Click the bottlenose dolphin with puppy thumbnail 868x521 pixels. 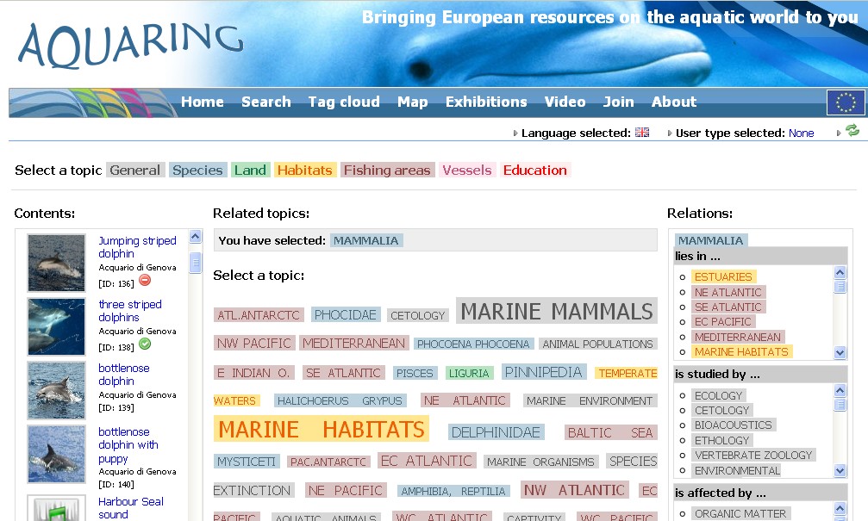tap(57, 454)
